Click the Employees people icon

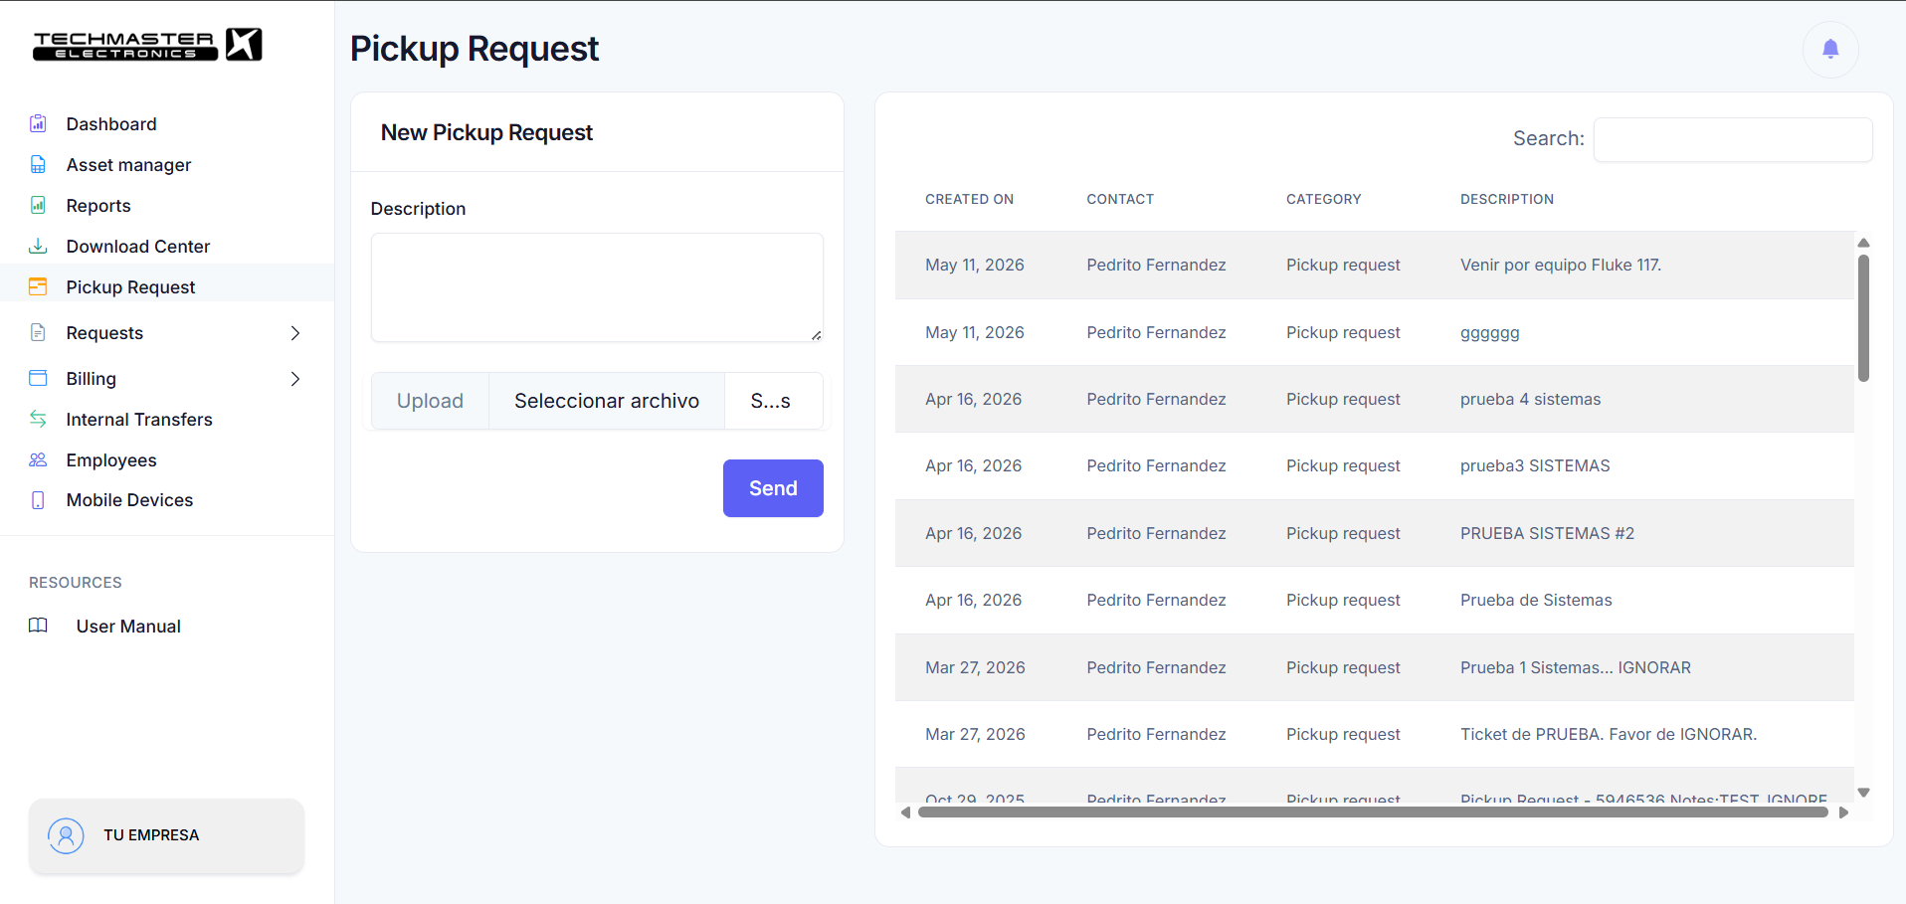point(38,459)
